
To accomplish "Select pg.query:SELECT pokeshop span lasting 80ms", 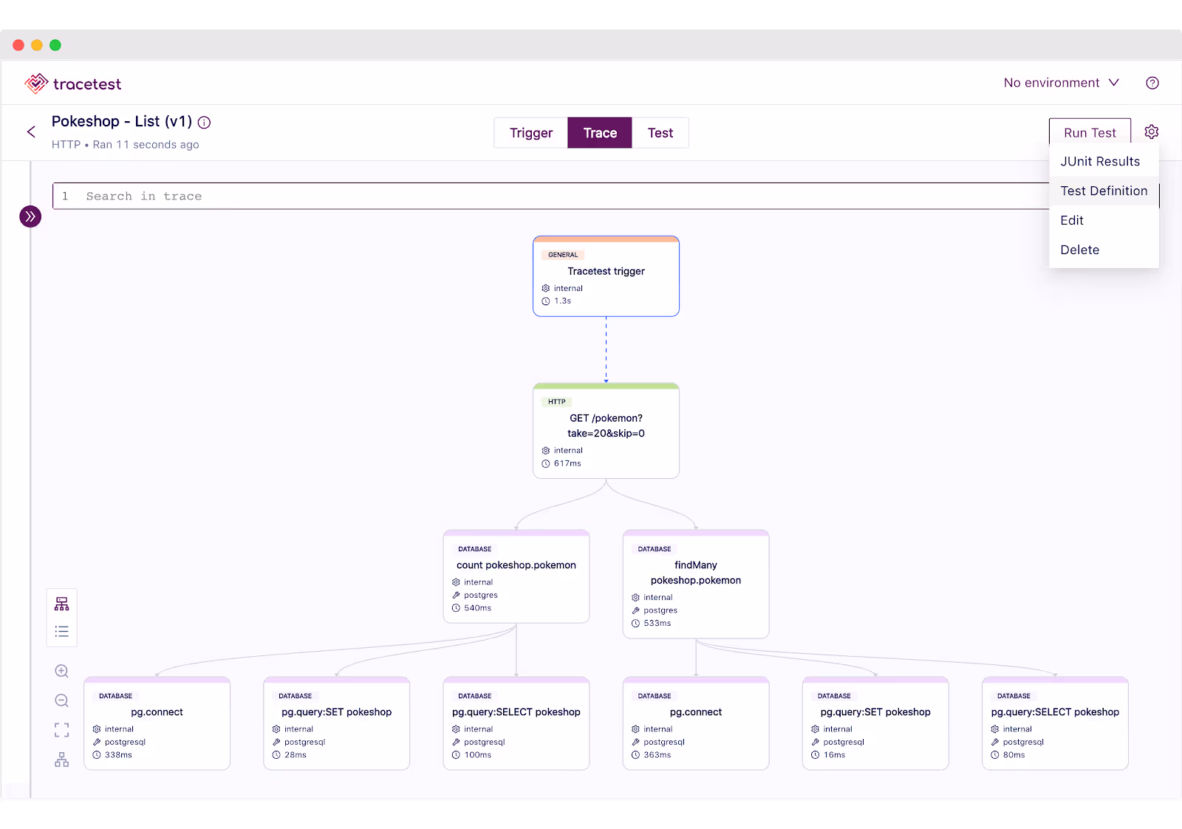I will [x=1055, y=723].
